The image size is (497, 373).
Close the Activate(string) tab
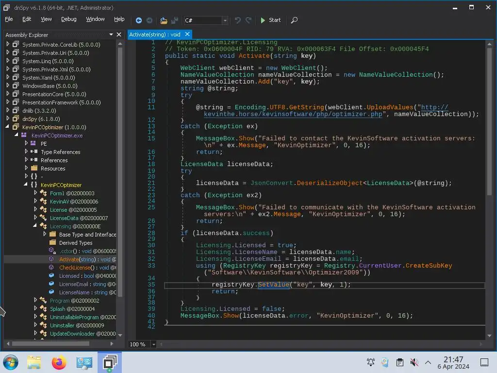[187, 34]
